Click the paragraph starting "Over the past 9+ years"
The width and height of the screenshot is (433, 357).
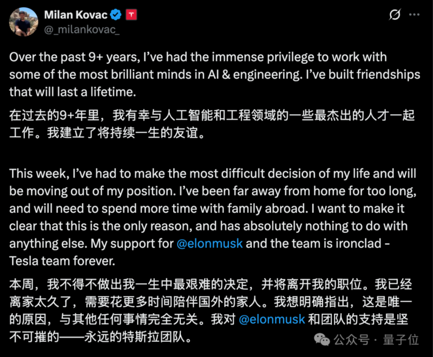coord(214,74)
